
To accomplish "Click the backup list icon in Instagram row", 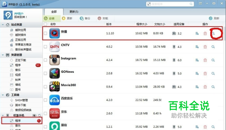I will click(197, 60).
